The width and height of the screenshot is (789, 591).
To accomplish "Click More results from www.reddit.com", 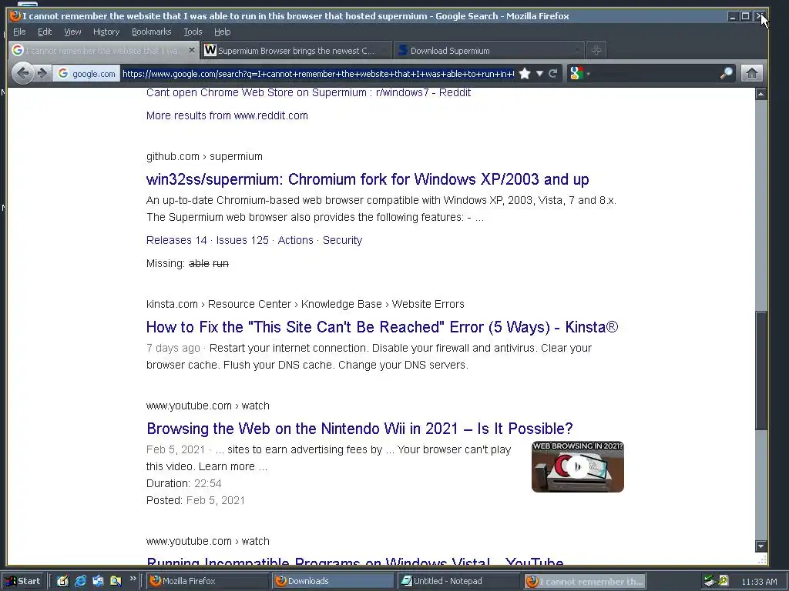I will (x=227, y=115).
